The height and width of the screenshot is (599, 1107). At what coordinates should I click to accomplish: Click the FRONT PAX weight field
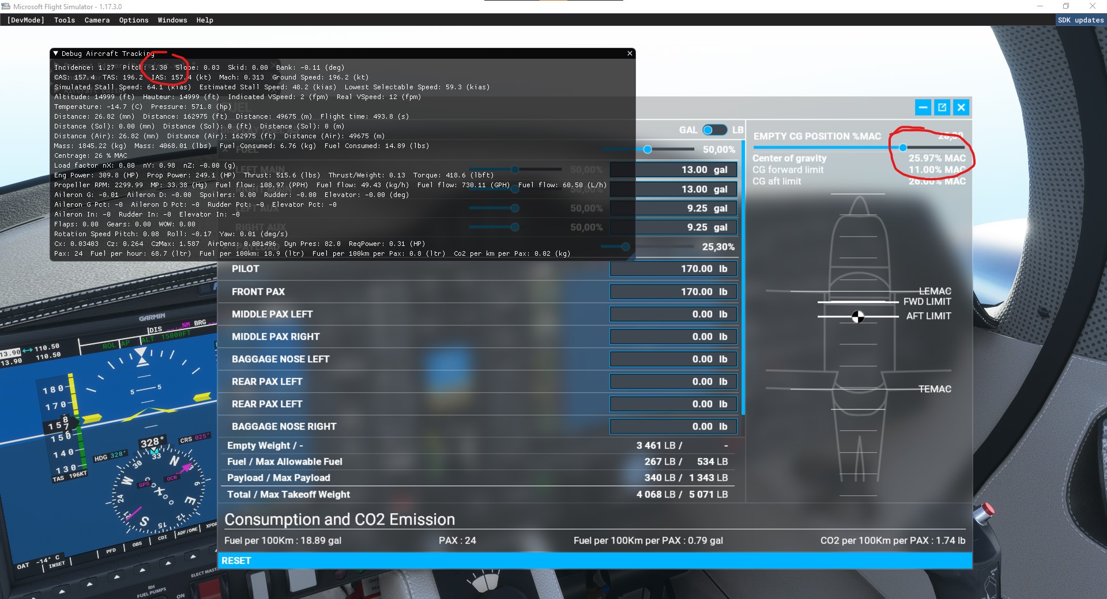(x=673, y=292)
